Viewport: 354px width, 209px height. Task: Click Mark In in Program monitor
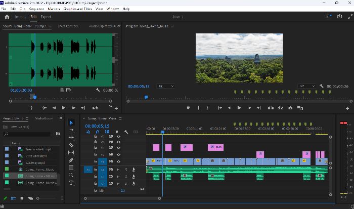[x=198, y=108]
